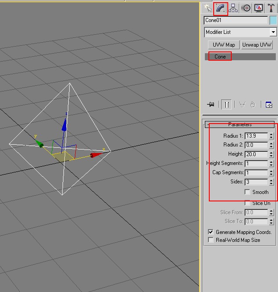
Task: Click the Cone01 object name field
Action: [236, 20]
